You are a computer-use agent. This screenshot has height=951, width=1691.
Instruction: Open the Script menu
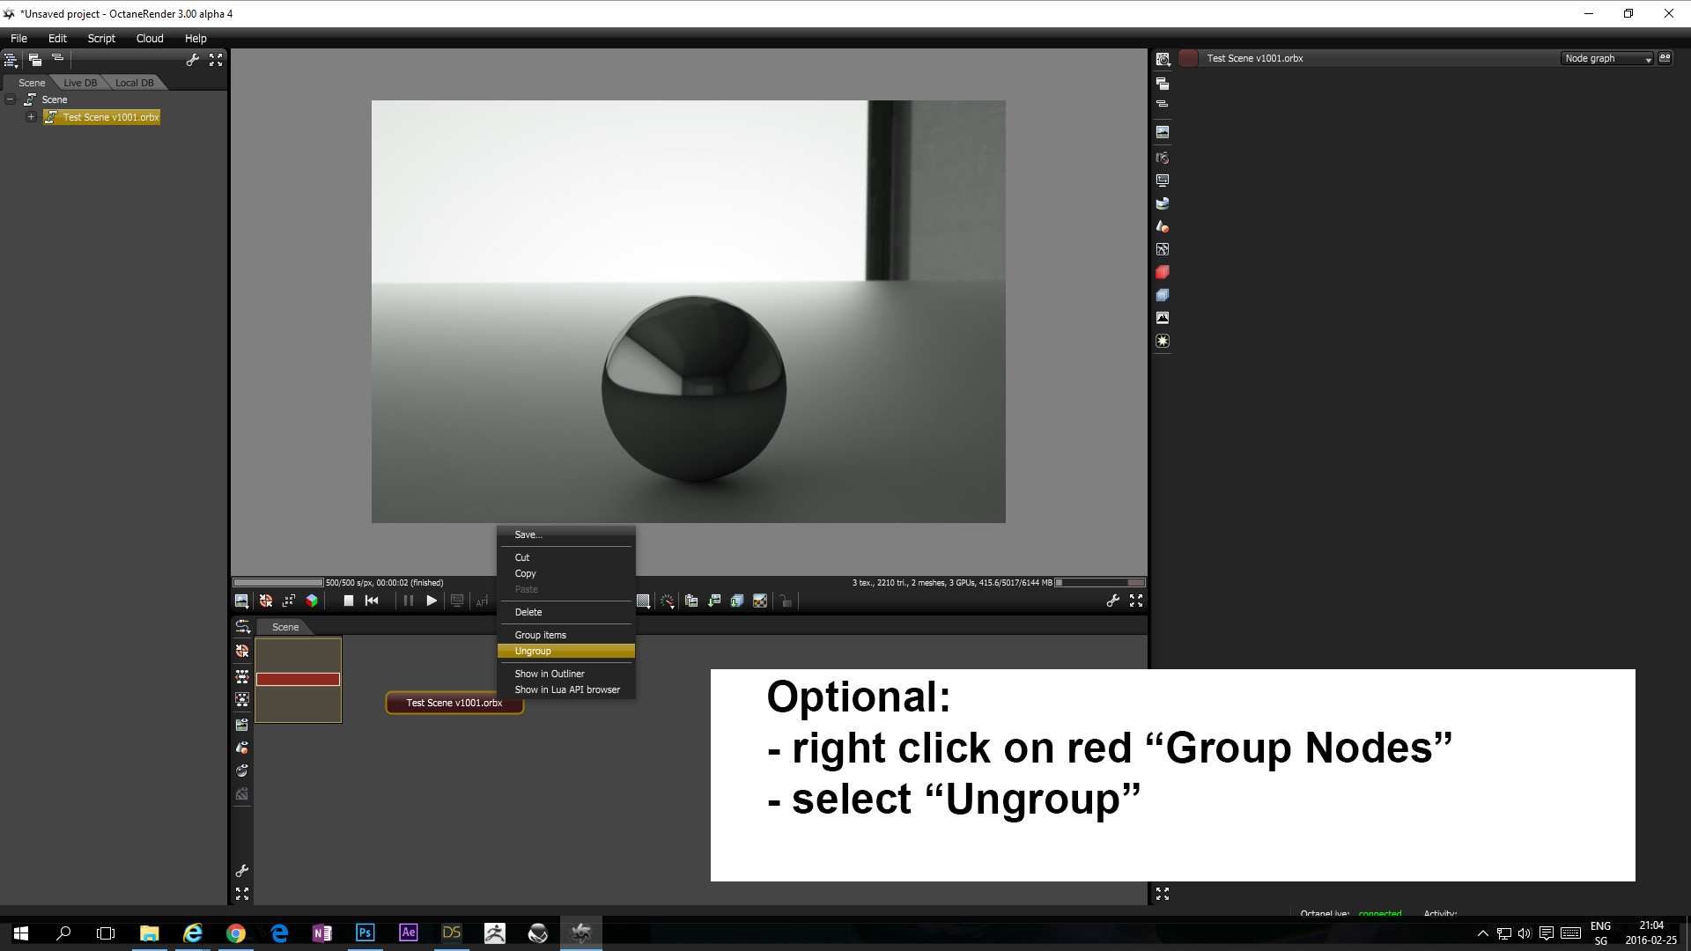[101, 38]
